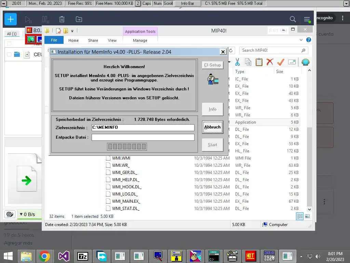Image resolution: width=350 pixels, height=263 pixels.
Task: Expand the quick access toolbar customize arrow
Action: (x=72, y=31)
